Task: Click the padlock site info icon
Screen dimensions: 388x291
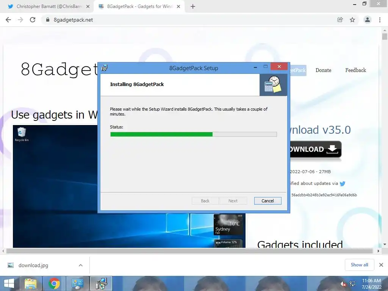Action: click(48, 20)
